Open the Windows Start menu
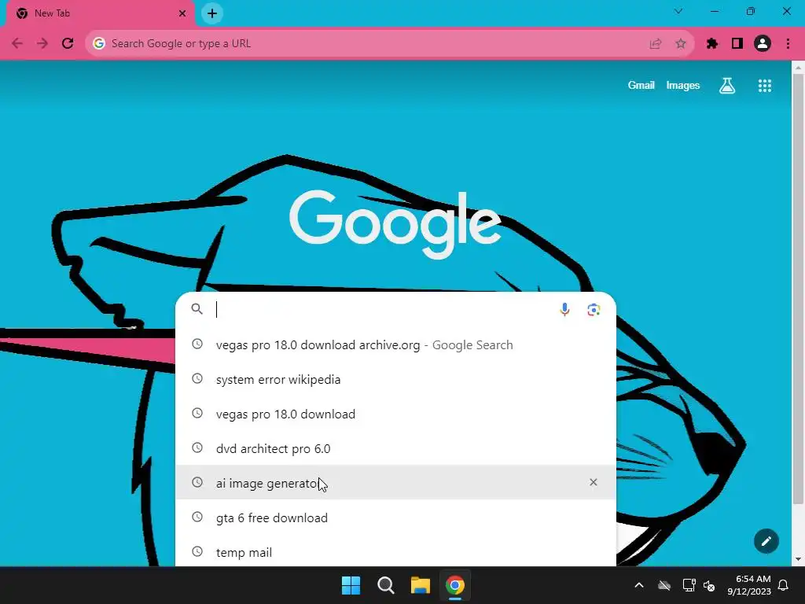The width and height of the screenshot is (805, 604). [x=351, y=585]
